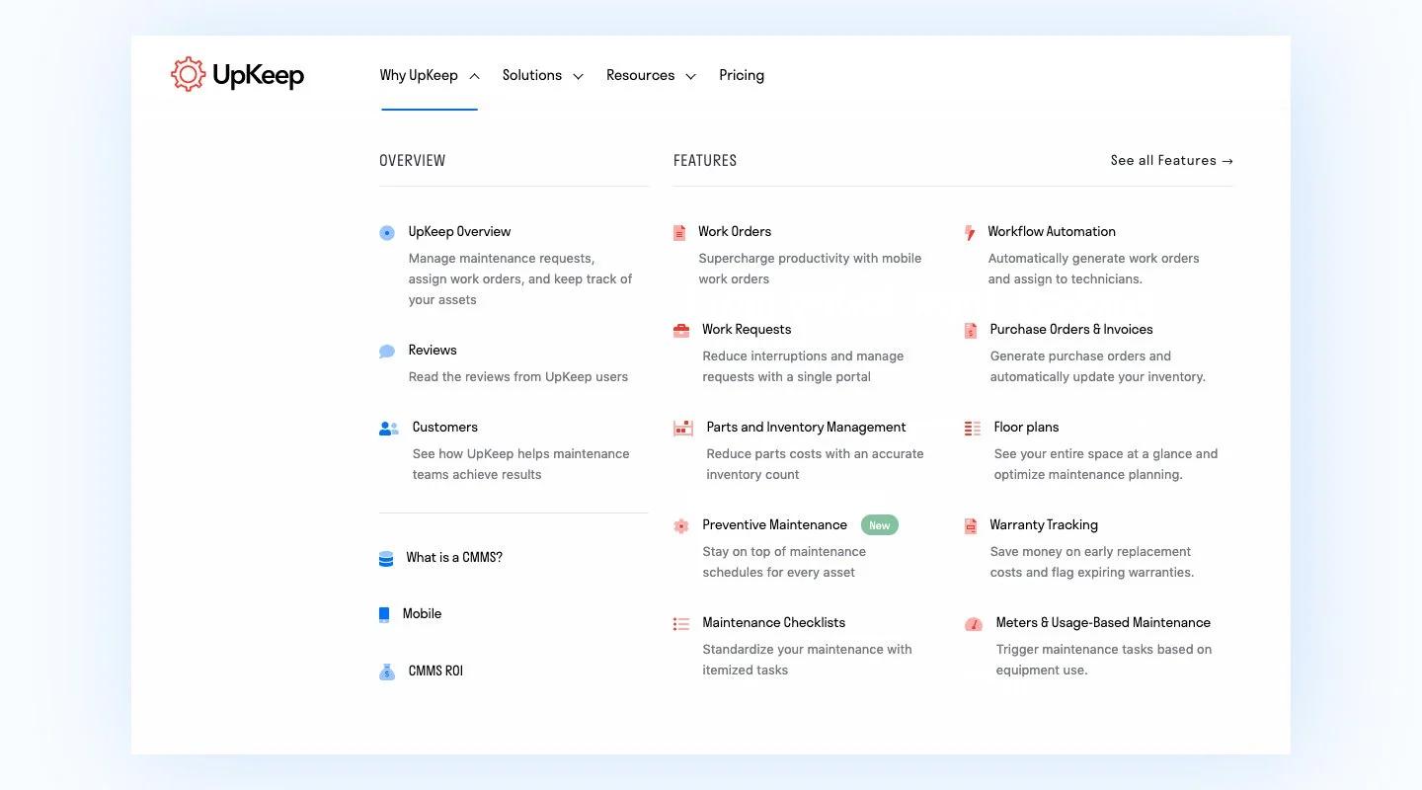Open the Solutions dropdown
This screenshot has height=790, width=1422.
[542, 75]
